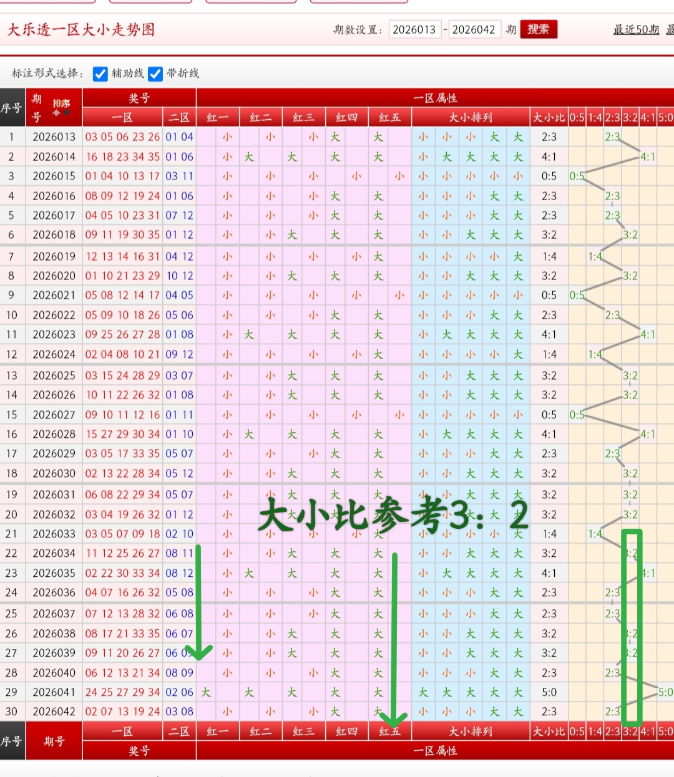Focus the start period field showing 2026013
Screen dimensions: 674x777
coord(414,29)
